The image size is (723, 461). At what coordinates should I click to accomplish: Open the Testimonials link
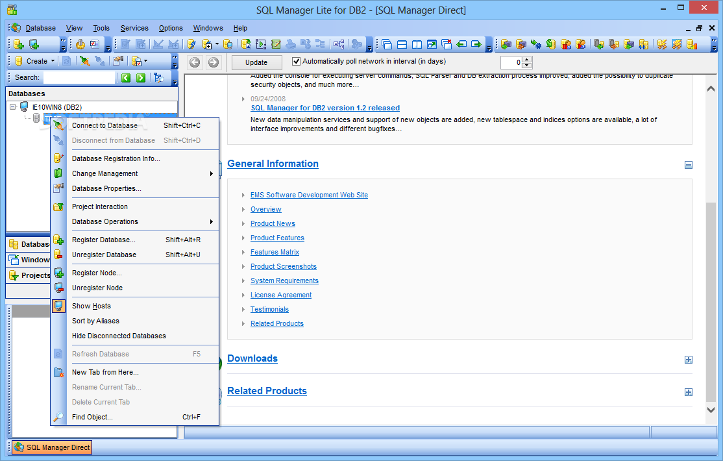pos(269,309)
